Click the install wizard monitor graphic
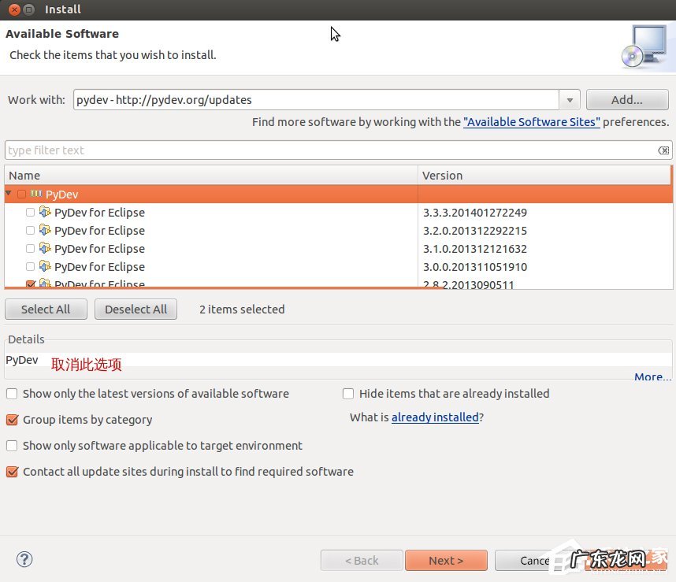Screen dimensions: 676x582 coord(644,46)
